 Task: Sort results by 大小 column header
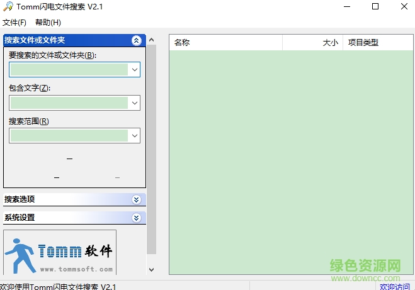pos(312,43)
